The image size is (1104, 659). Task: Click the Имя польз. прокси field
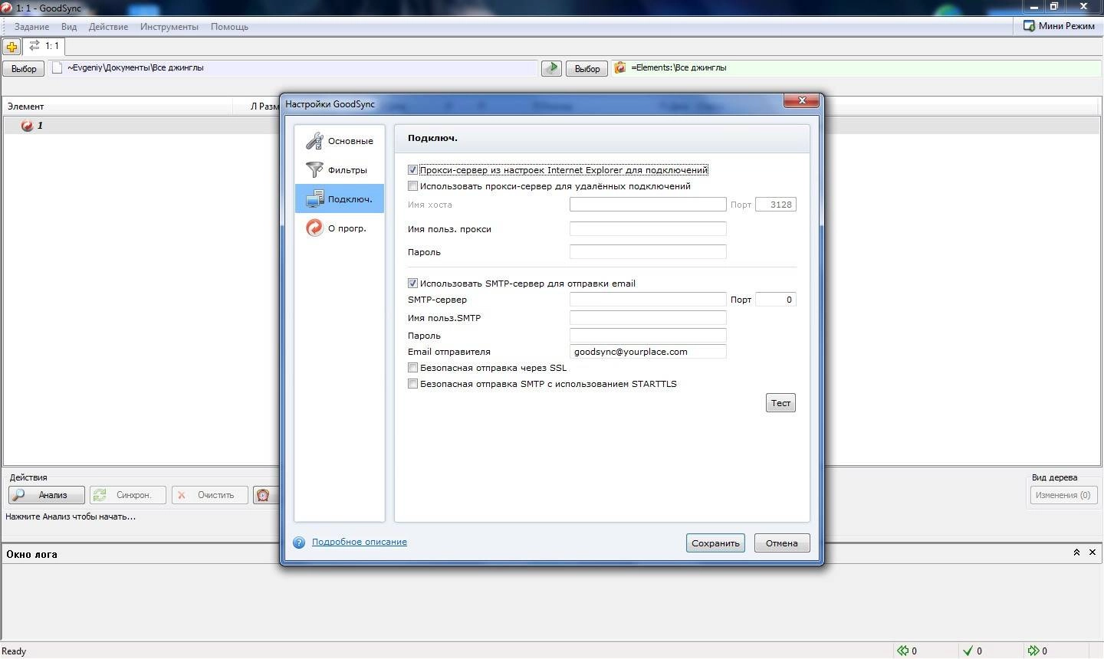coord(648,228)
